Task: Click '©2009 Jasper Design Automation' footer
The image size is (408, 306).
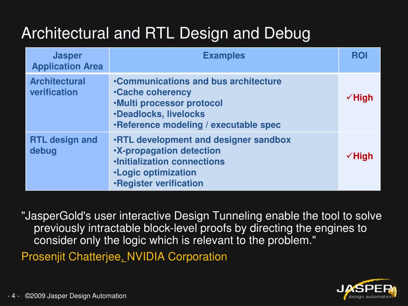Action: point(75,296)
